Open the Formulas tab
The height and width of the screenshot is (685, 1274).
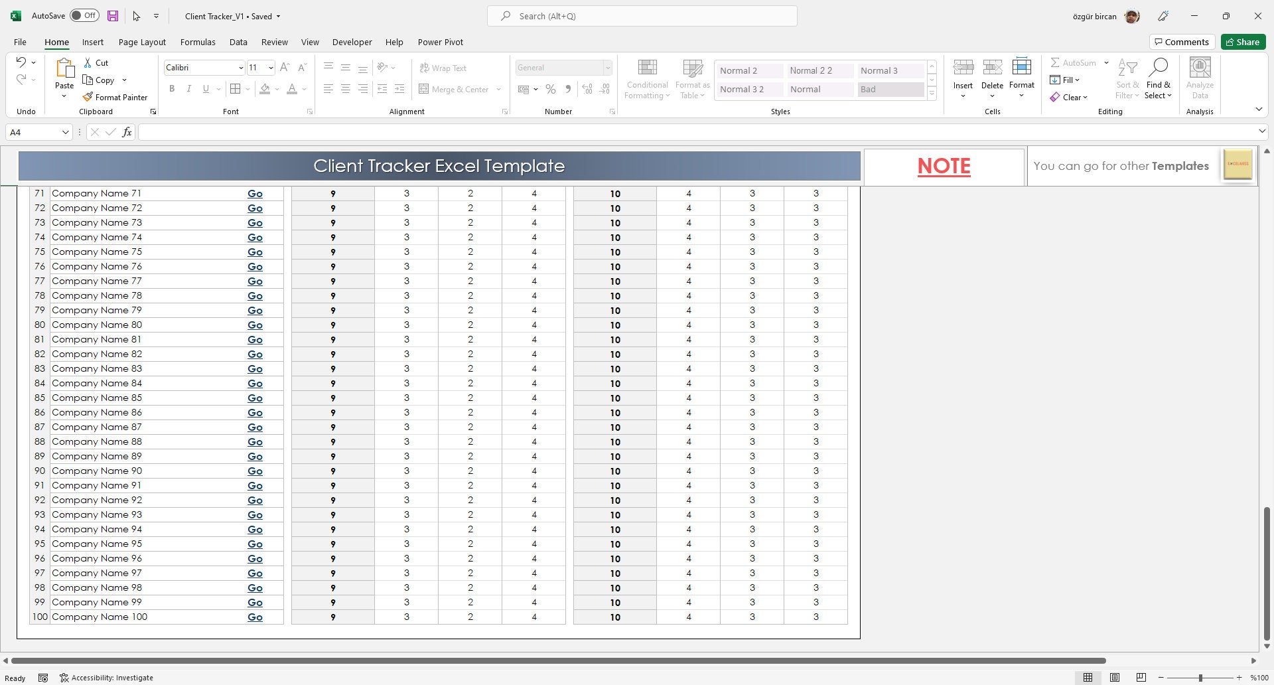(x=198, y=42)
